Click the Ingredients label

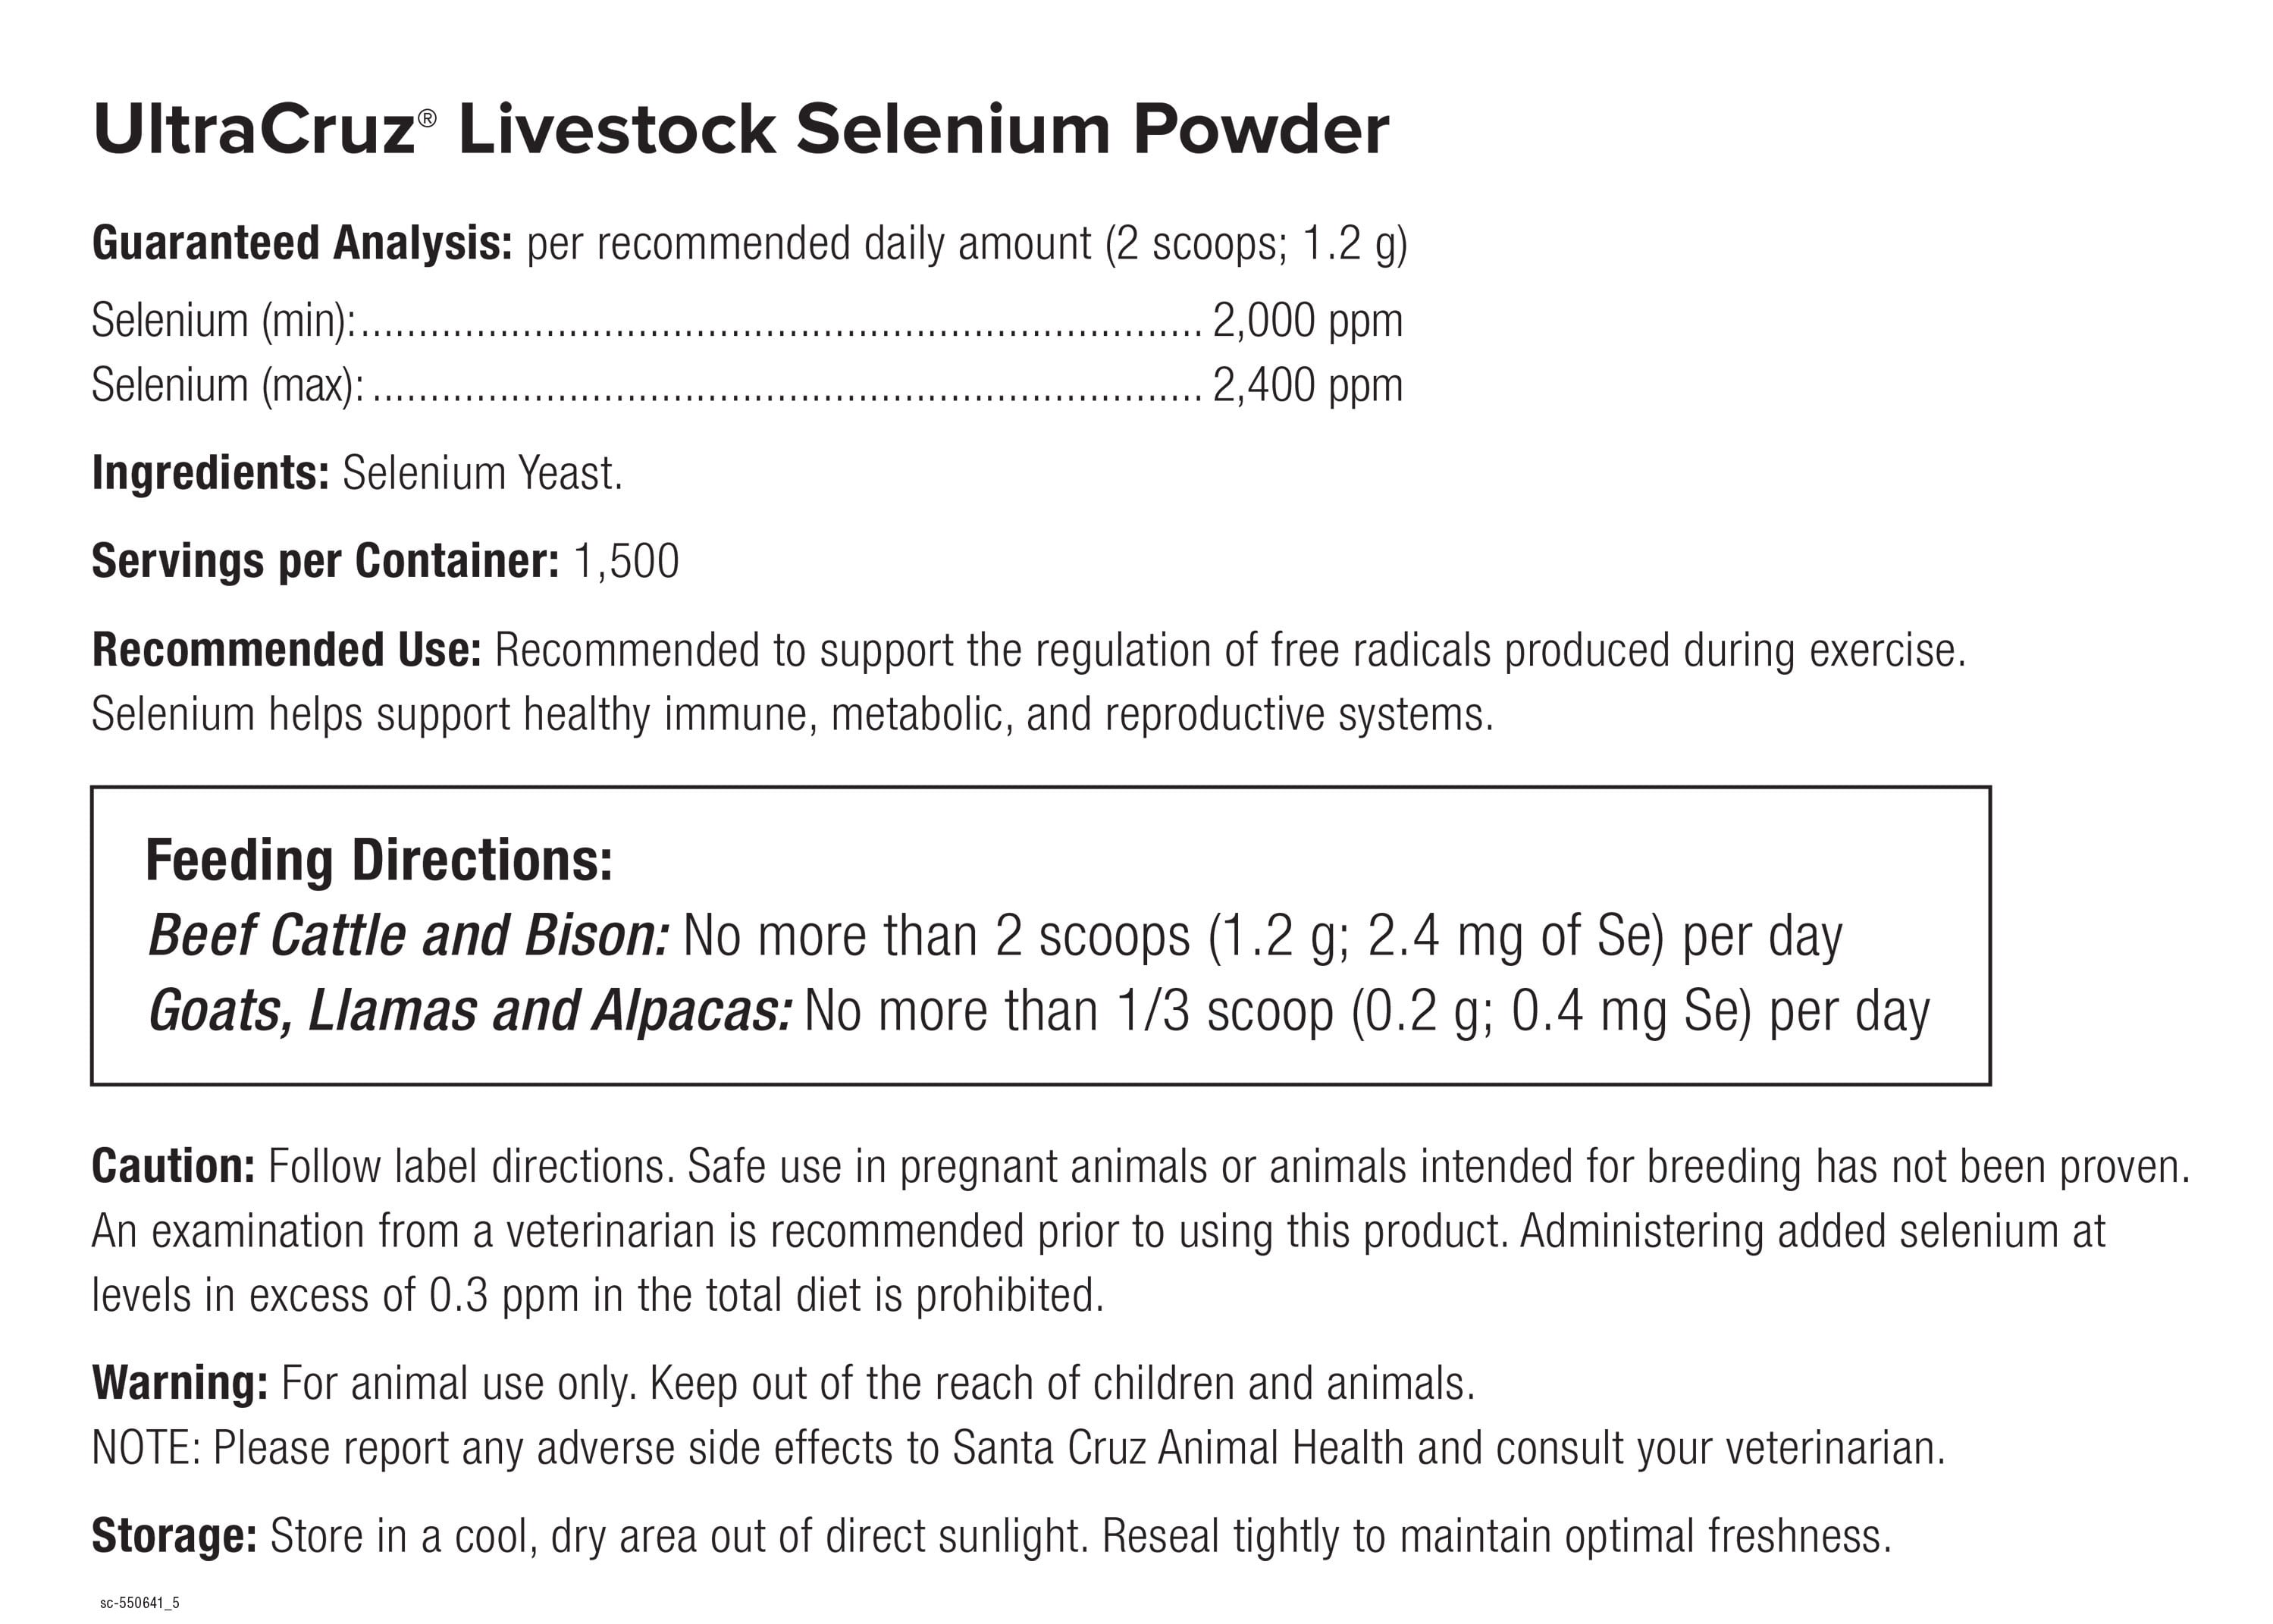tap(210, 473)
